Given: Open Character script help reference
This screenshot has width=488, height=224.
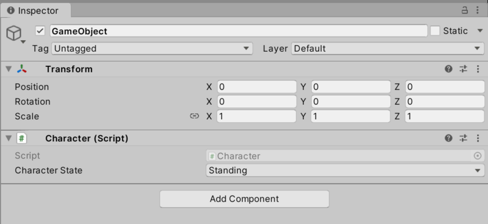Looking at the screenshot, I should [x=448, y=138].
